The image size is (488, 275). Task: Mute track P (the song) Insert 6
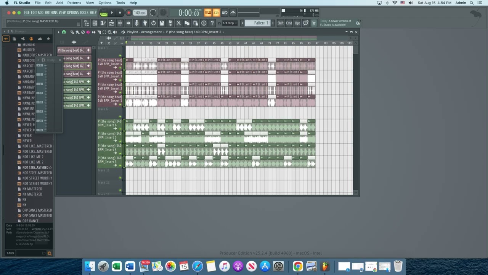[x=120, y=129]
